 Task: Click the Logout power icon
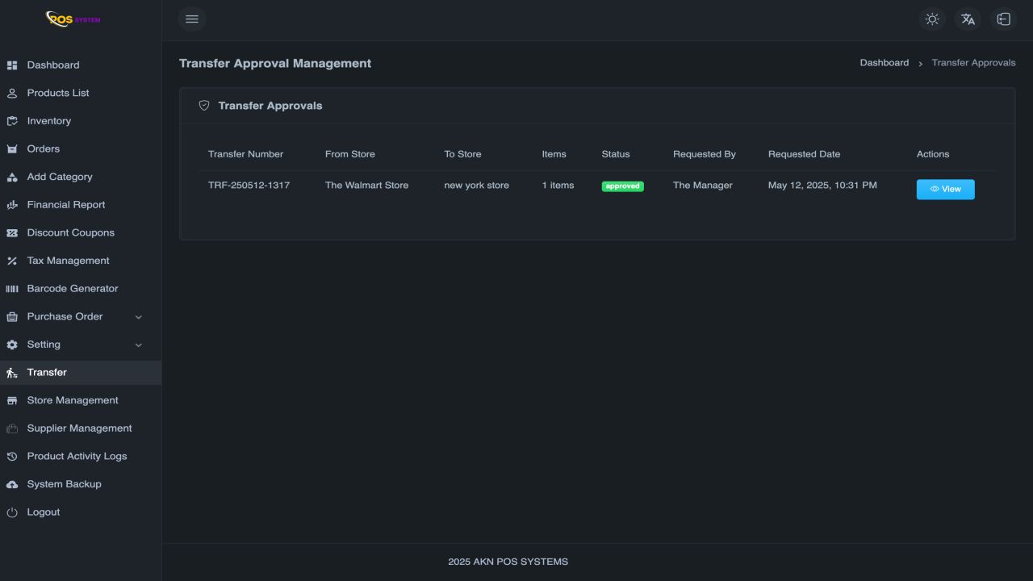tap(12, 512)
